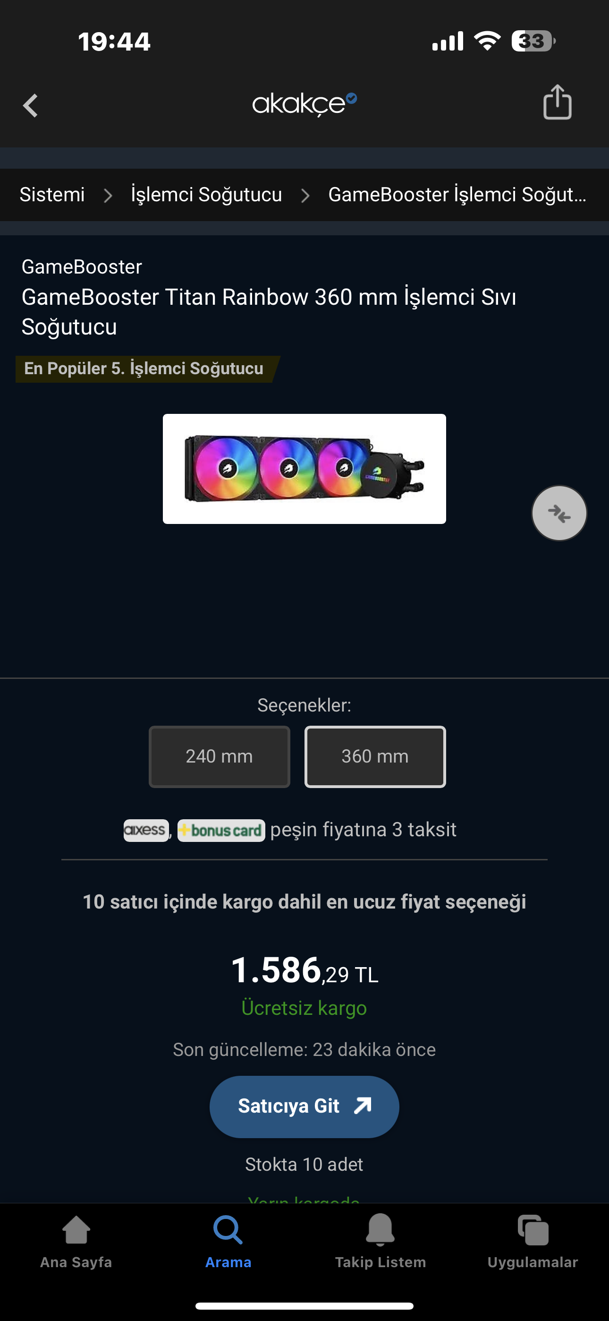Tap the akakçe logo header
609x1321 pixels.
[x=304, y=104]
